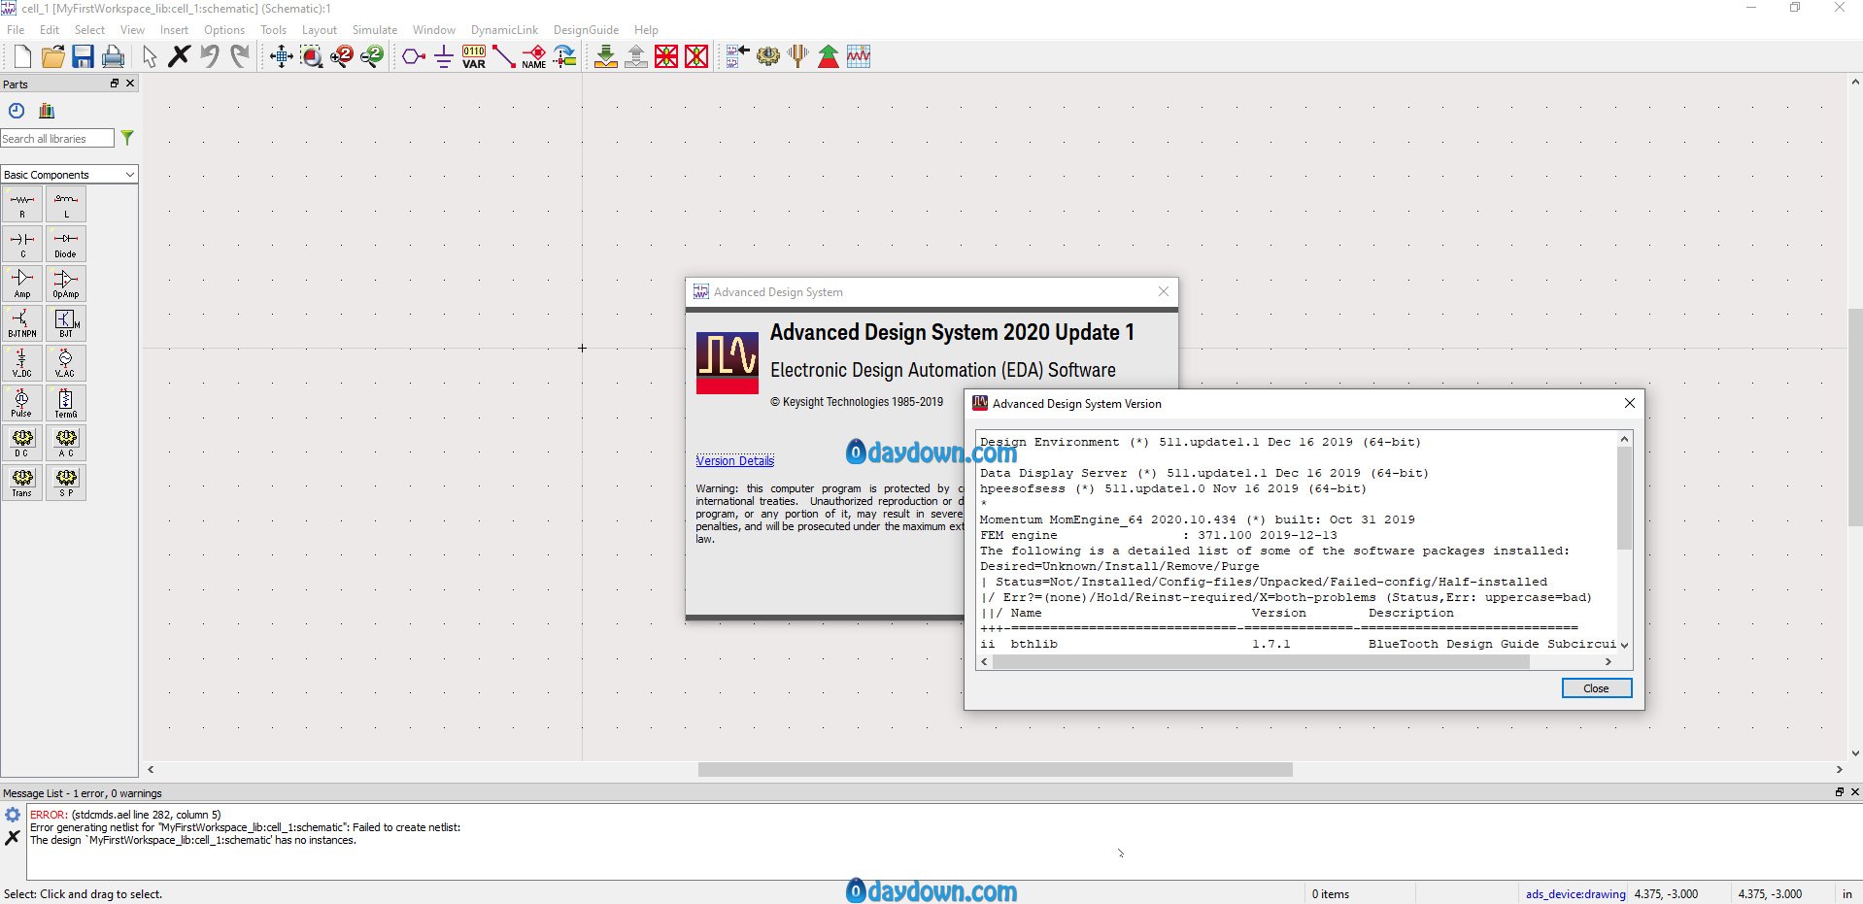This screenshot has height=904, width=1863.
Task: Click the Search all libraries field
Action: [x=57, y=139]
